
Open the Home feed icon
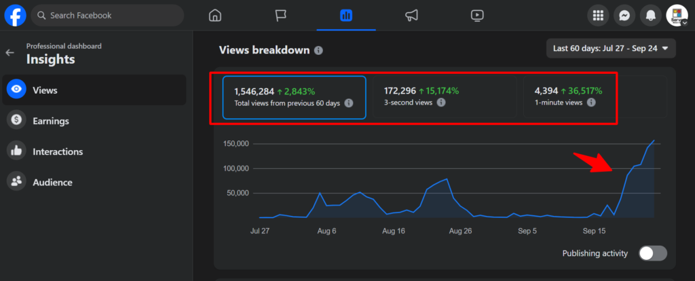[x=215, y=15]
